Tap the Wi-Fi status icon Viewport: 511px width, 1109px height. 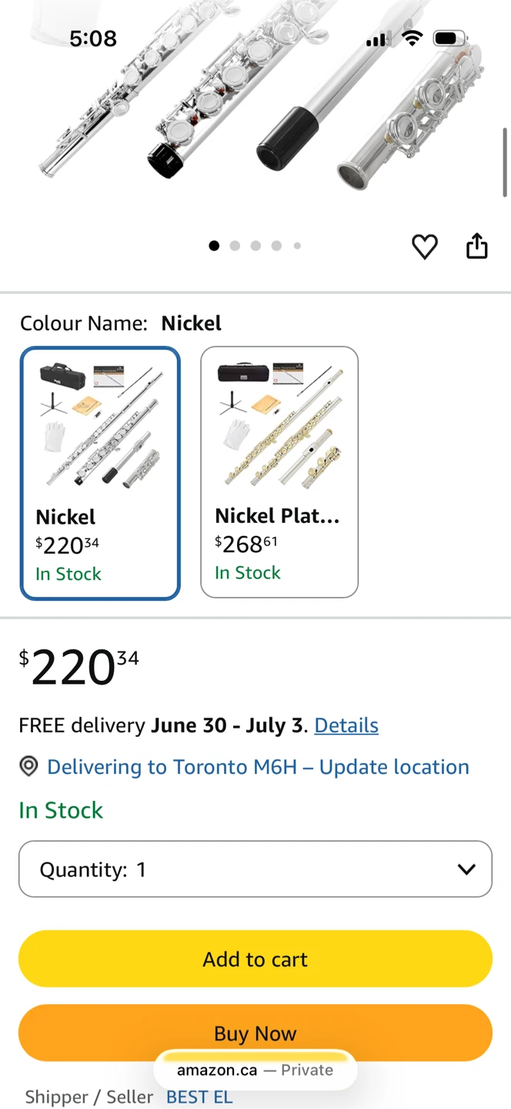pos(412,38)
